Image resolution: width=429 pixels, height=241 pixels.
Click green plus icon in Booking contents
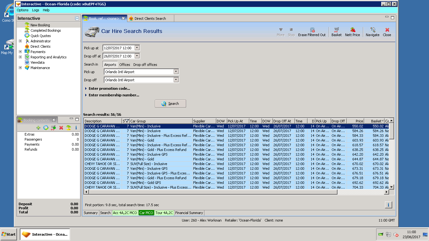tap(38, 128)
